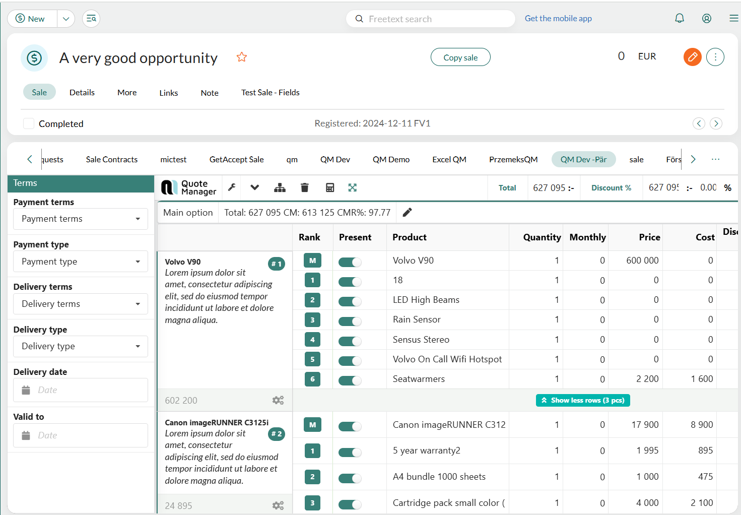Image resolution: width=741 pixels, height=515 pixels.
Task: Switch to the Details tab
Action: click(82, 92)
